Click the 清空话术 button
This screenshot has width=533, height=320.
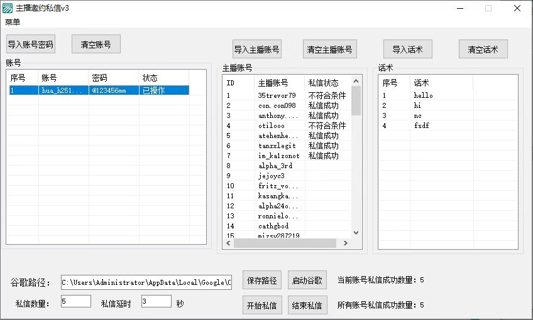(x=483, y=50)
